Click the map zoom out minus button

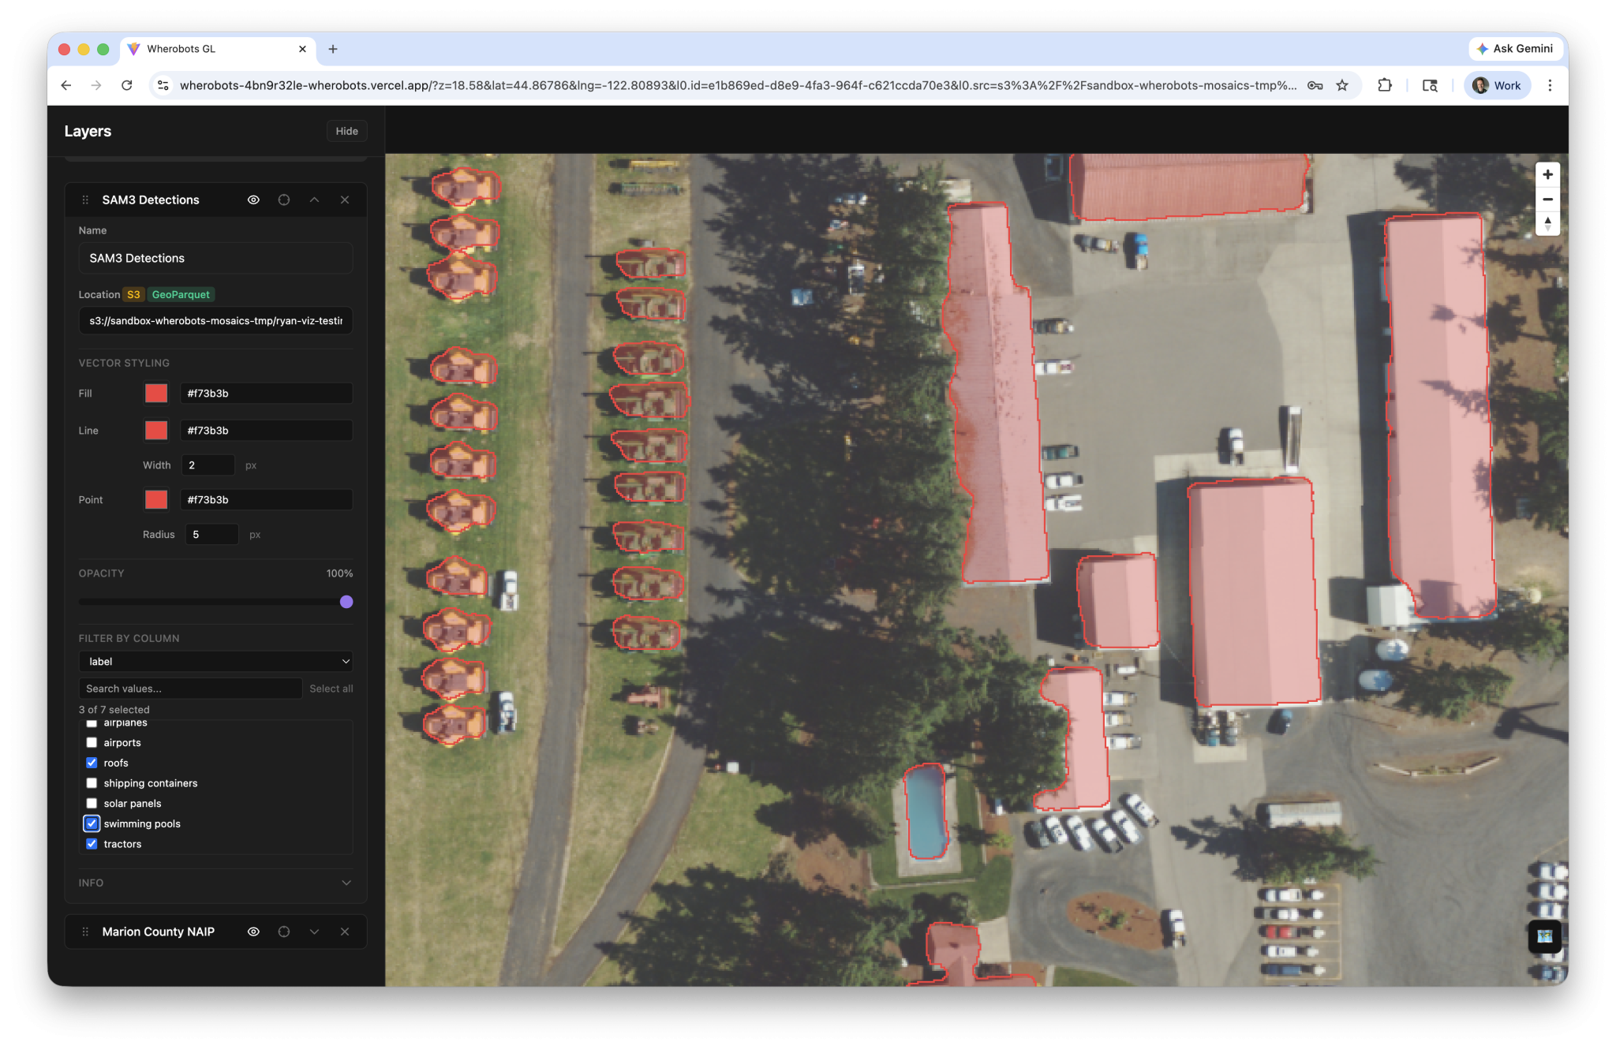[1547, 200]
